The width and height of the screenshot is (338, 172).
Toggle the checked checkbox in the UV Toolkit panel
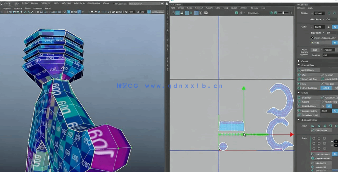[x=312, y=38]
